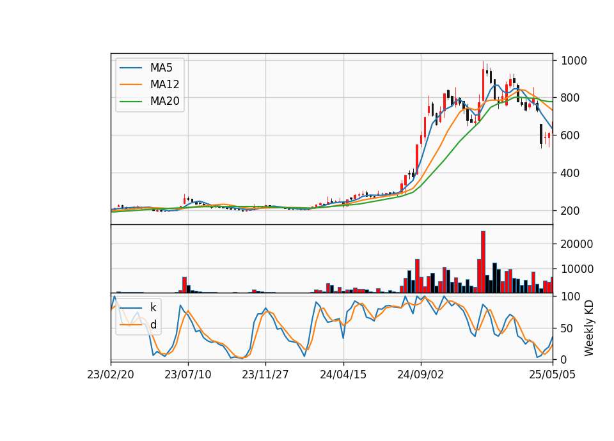
Task: Click the 20000 volume axis label
Action: (577, 244)
